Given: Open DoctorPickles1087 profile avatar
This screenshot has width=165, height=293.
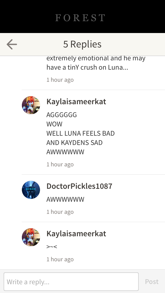Looking at the screenshot, I should click(x=31, y=190).
